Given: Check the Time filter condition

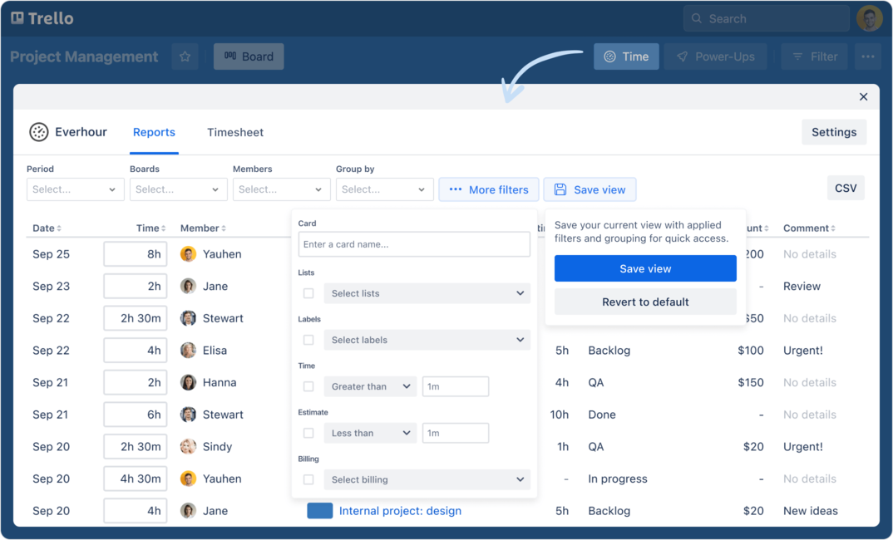Looking at the screenshot, I should click(x=308, y=385).
